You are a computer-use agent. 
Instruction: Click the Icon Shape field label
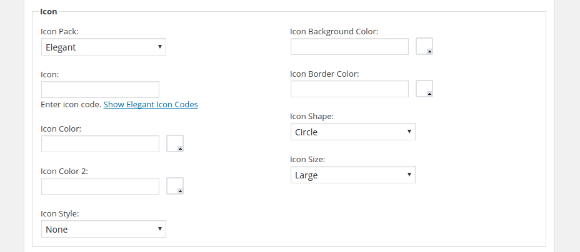(x=312, y=117)
